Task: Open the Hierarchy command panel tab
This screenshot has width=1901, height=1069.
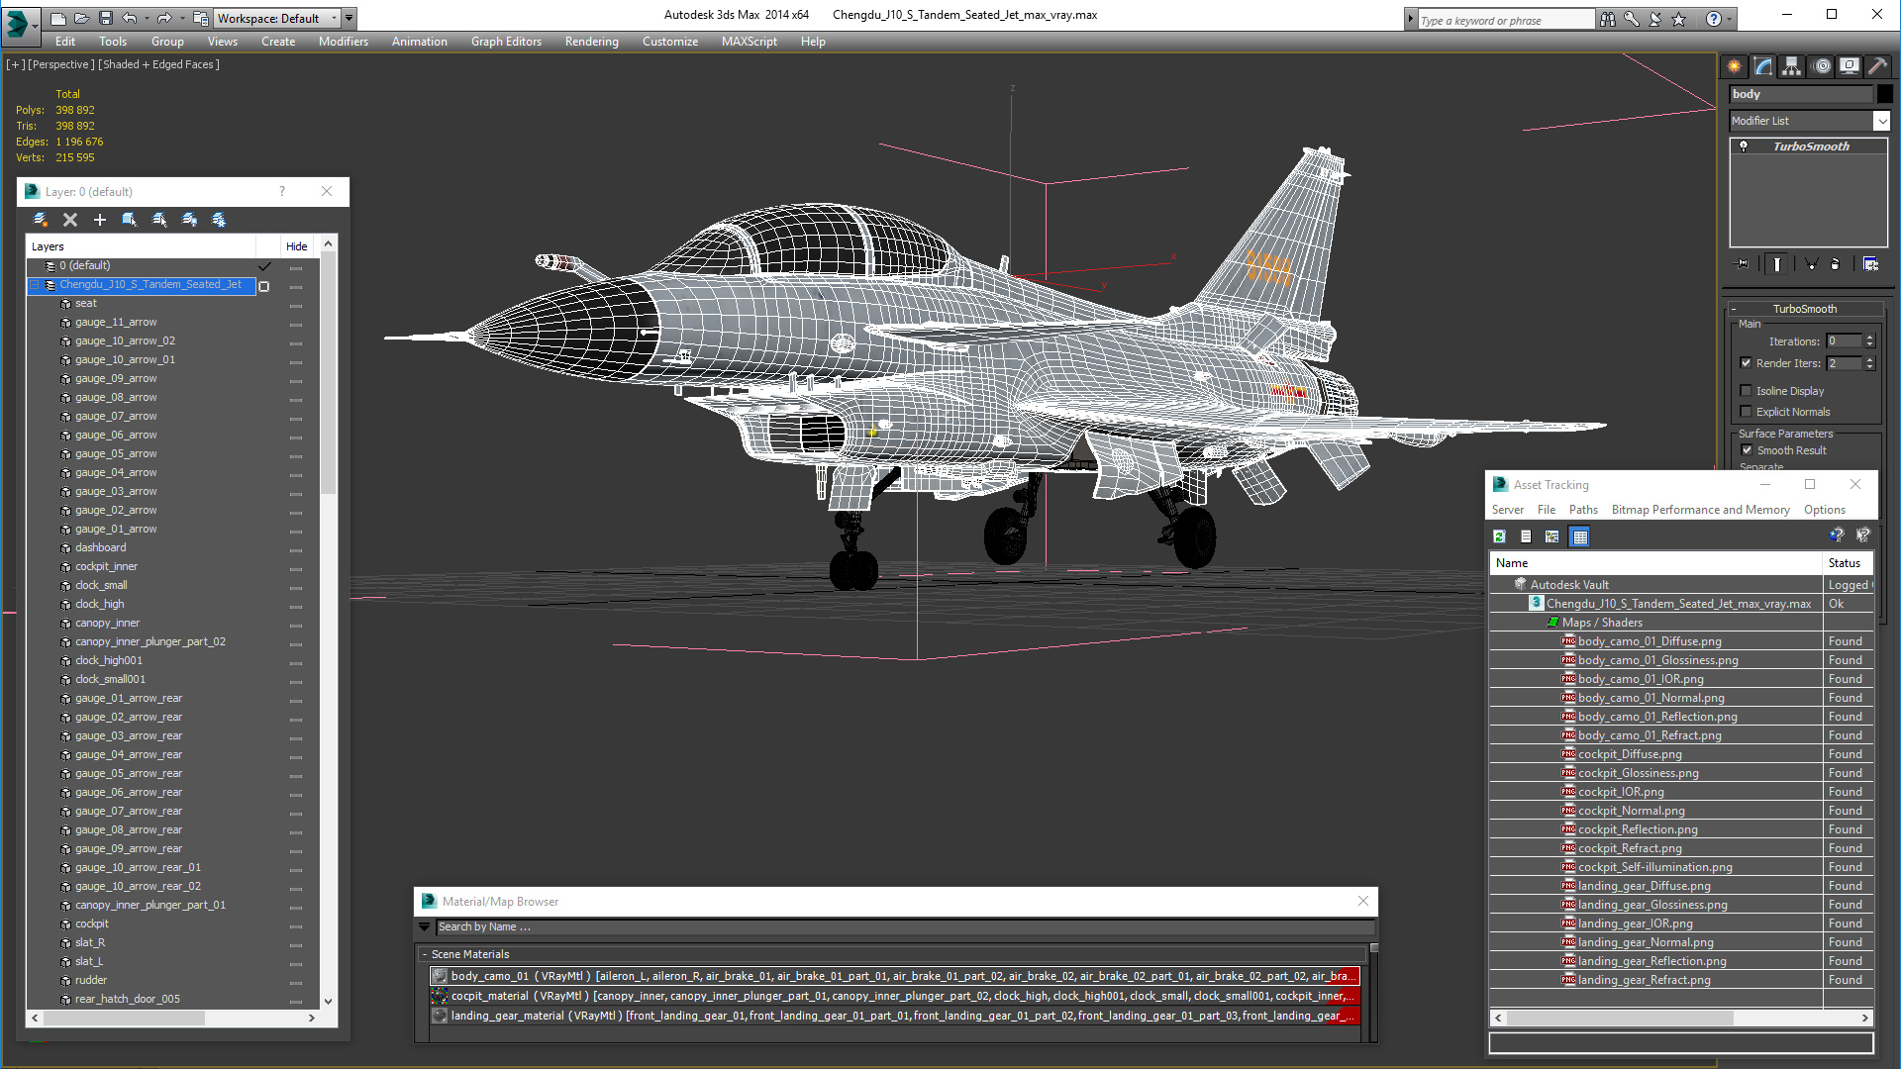Action: click(x=1792, y=66)
